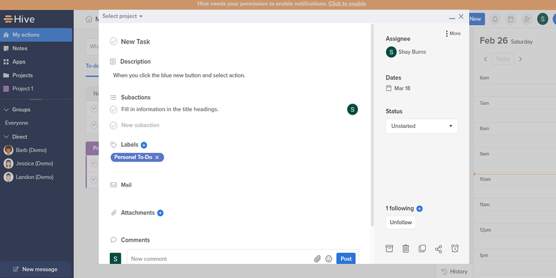Screen dimensions: 556x278
Task: Click the Mail section heading
Action: coord(126,185)
